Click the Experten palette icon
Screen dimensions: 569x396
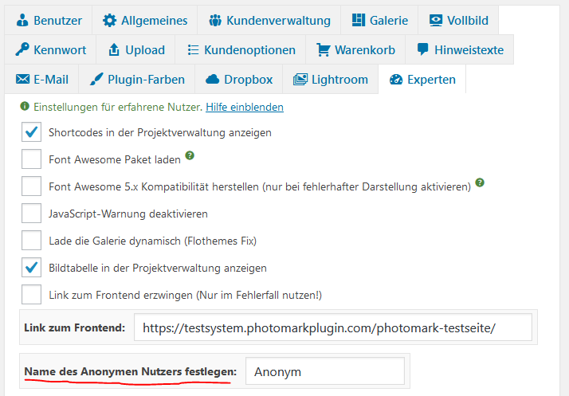(395, 80)
